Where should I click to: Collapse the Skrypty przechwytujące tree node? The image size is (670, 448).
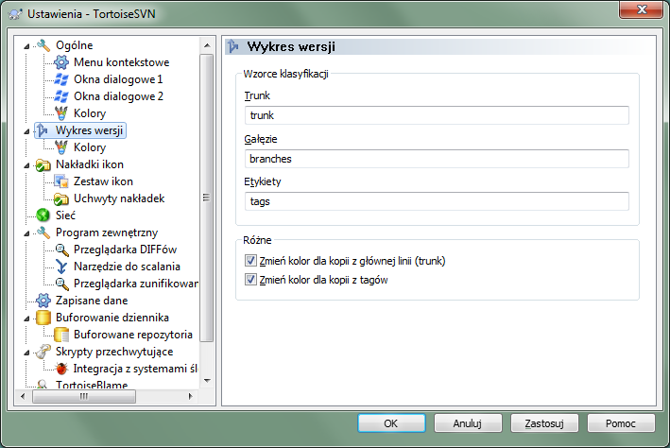pos(26,353)
